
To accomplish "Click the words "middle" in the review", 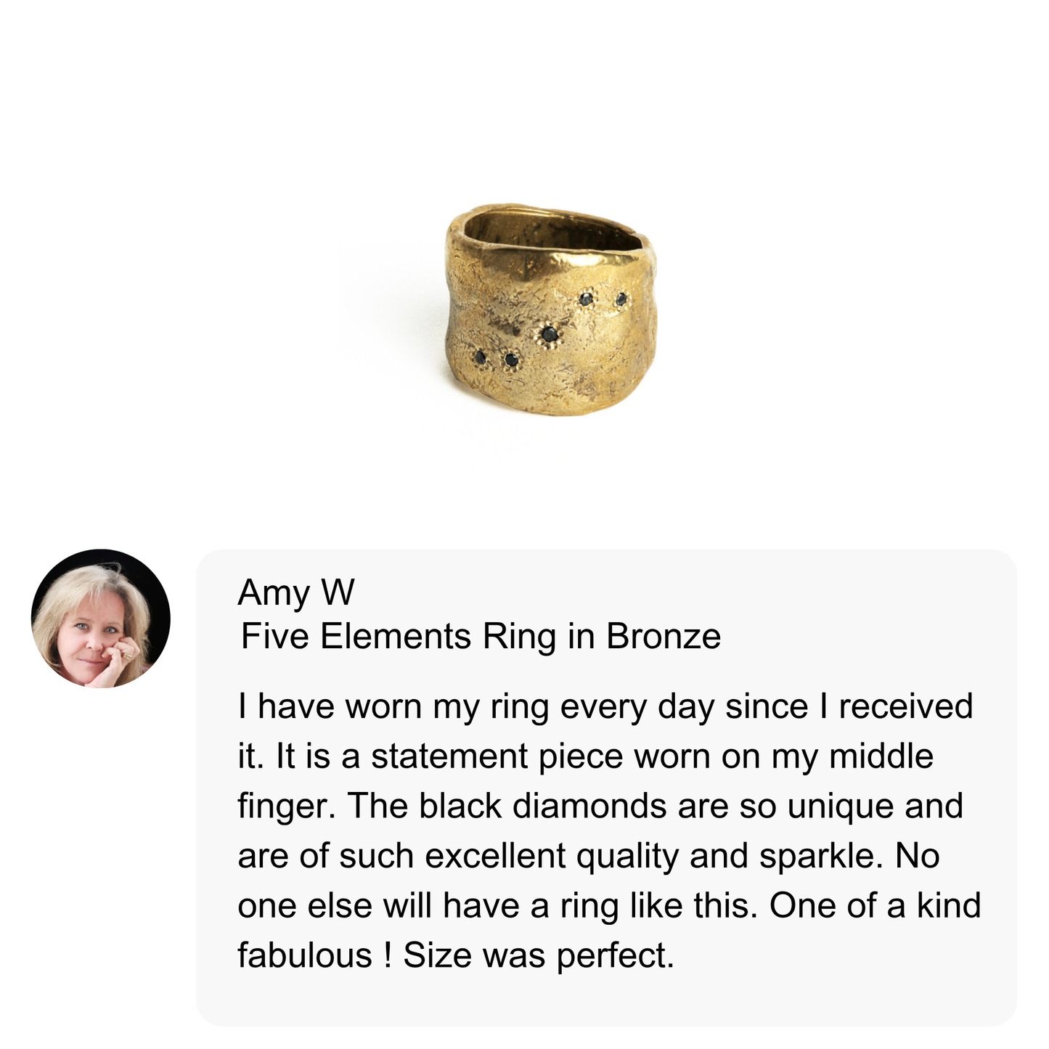I will pyautogui.click(x=881, y=756).
